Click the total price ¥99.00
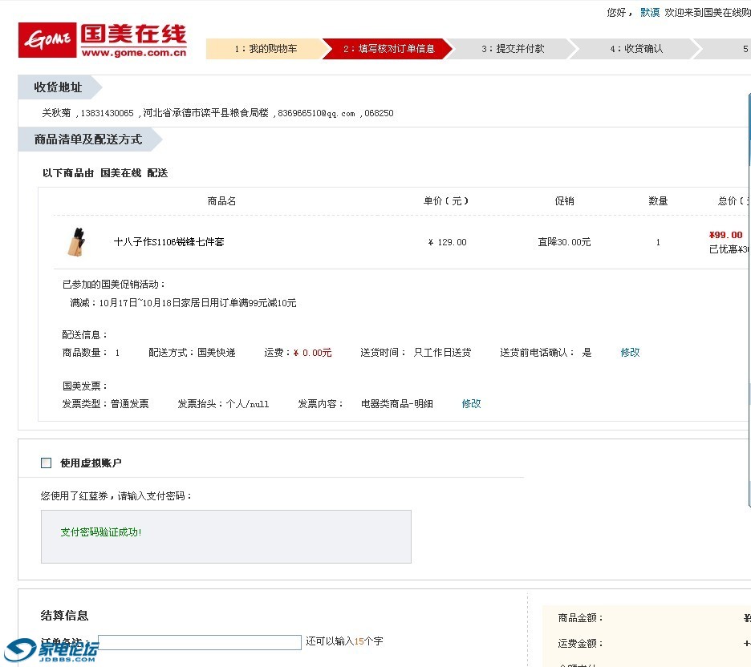751x667 pixels. 725,235
